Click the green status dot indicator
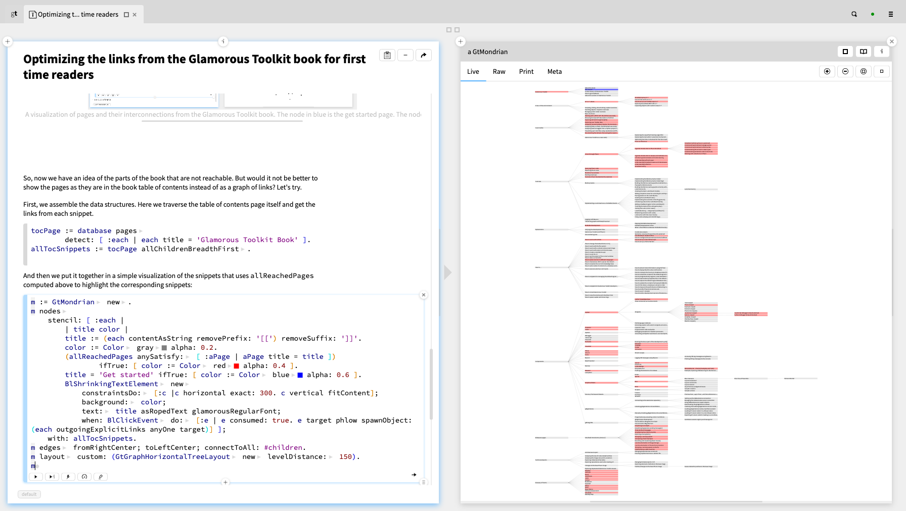 [873, 14]
